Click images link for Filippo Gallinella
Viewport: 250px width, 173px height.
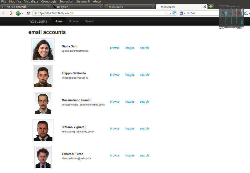coord(129,75)
